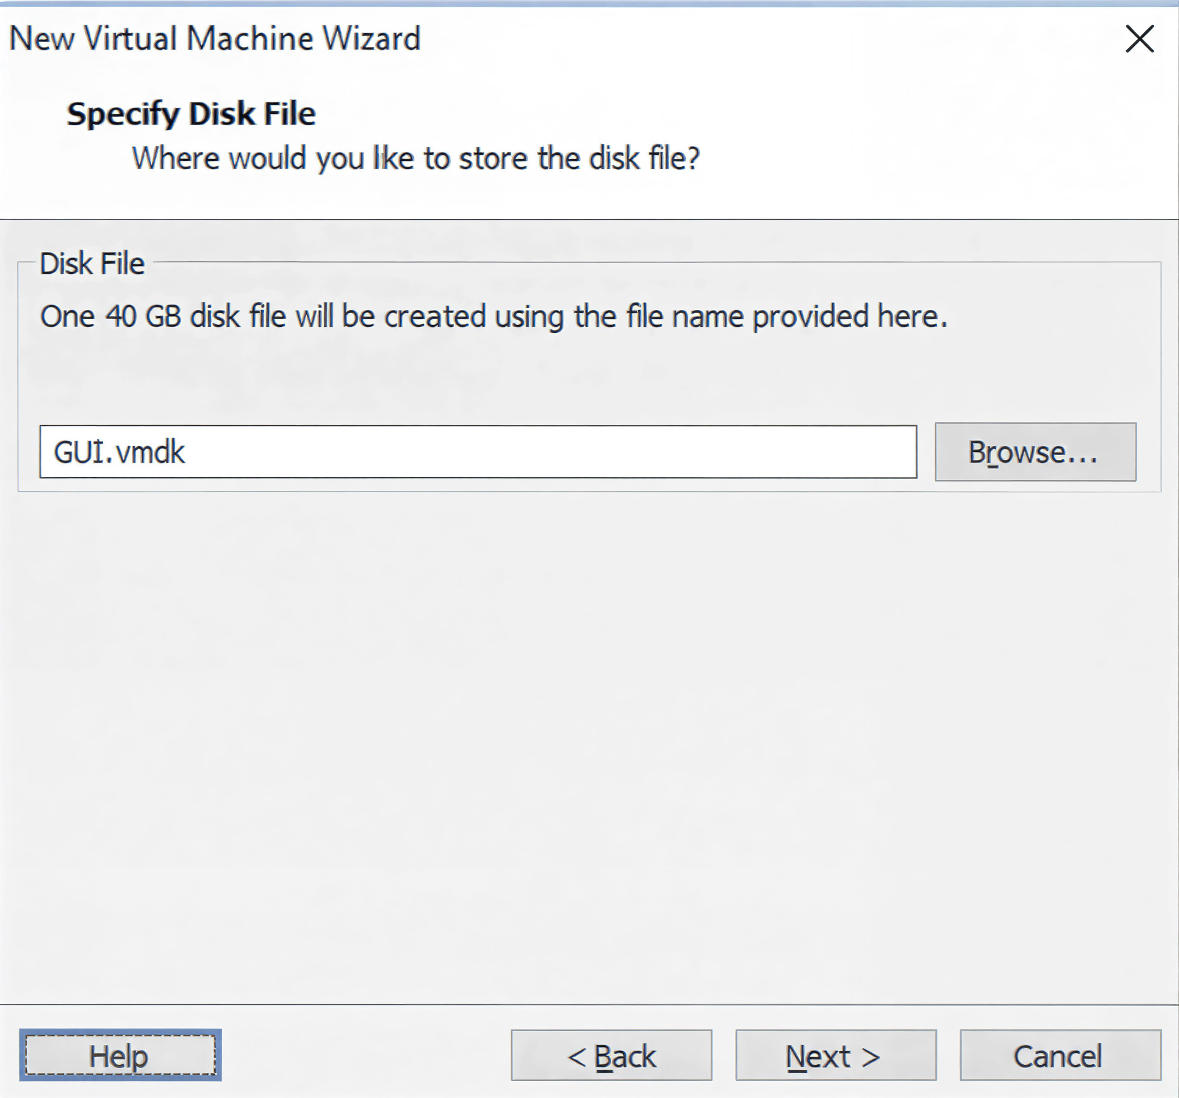Image resolution: width=1179 pixels, height=1098 pixels.
Task: Select the focused Help button
Action: (x=120, y=1056)
